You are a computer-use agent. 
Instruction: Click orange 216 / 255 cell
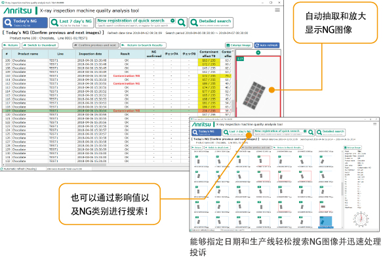tap(209, 111)
